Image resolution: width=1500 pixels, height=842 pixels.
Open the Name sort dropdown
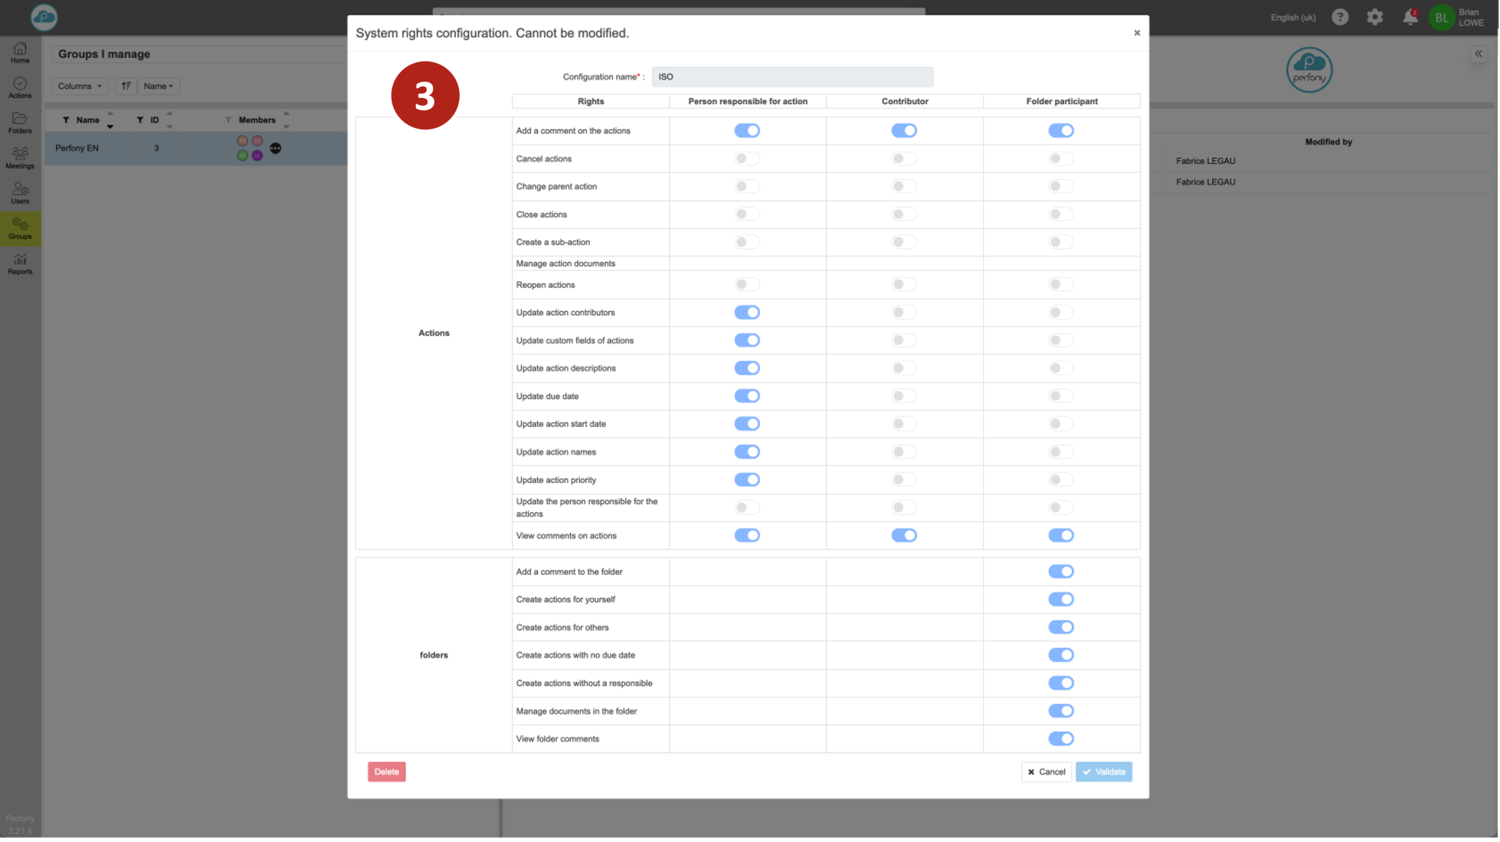158,86
